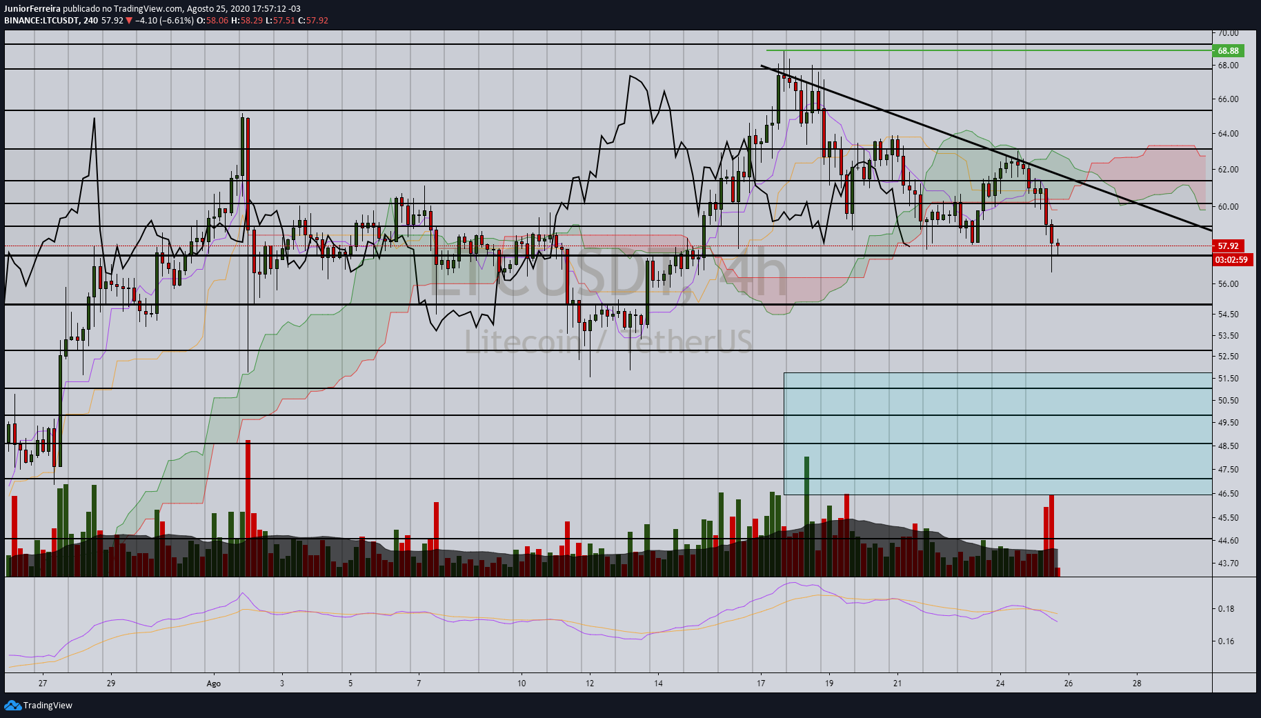Click the 0.16 indicator scale label
Viewport: 1261px width, 718px height.
coord(1227,641)
